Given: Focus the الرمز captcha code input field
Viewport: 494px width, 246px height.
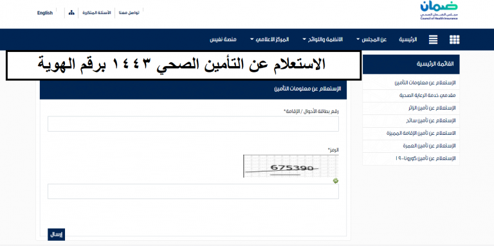Looking at the screenshot, I should coord(193,191).
